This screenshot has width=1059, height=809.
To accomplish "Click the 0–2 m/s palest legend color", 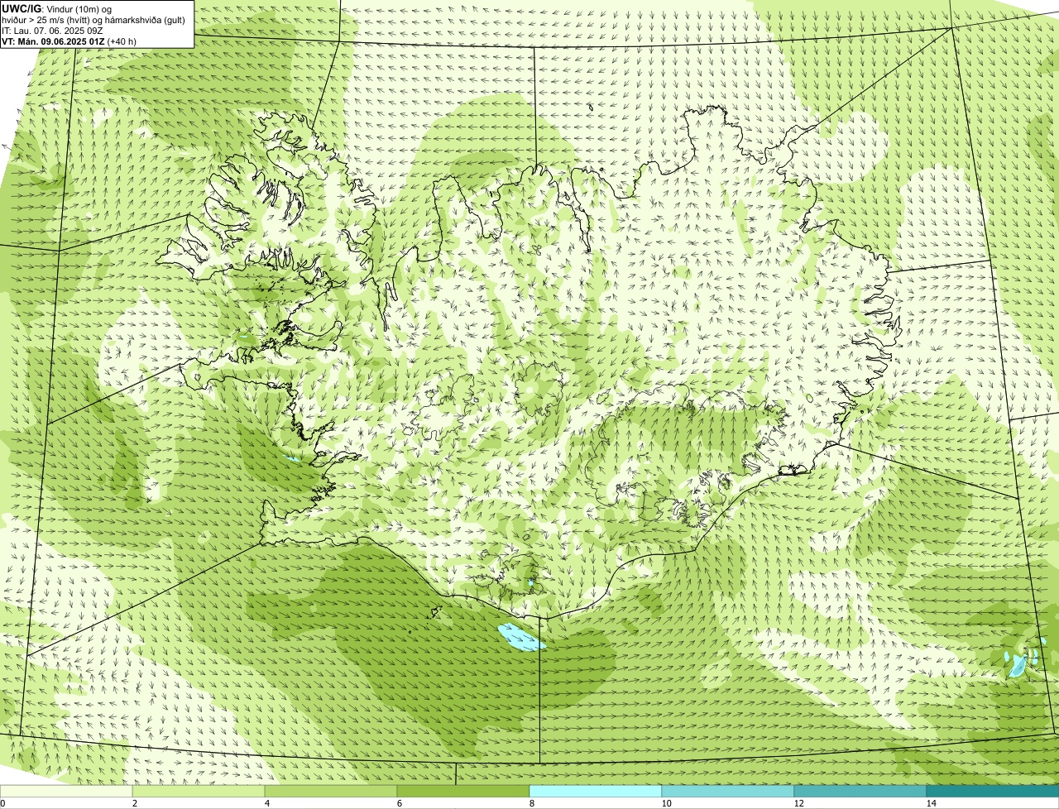I will click(66, 791).
